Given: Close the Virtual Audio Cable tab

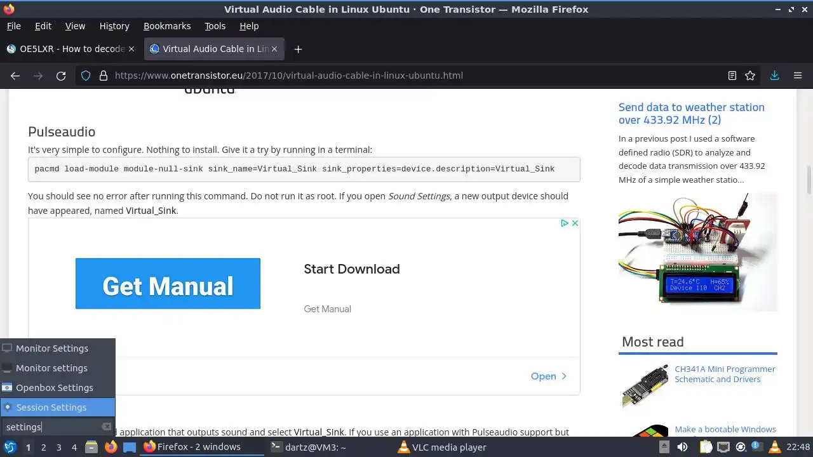Looking at the screenshot, I should coord(275,49).
